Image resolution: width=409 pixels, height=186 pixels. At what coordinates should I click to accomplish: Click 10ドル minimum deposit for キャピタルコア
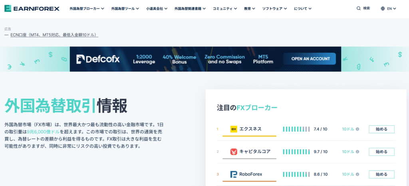348,152
